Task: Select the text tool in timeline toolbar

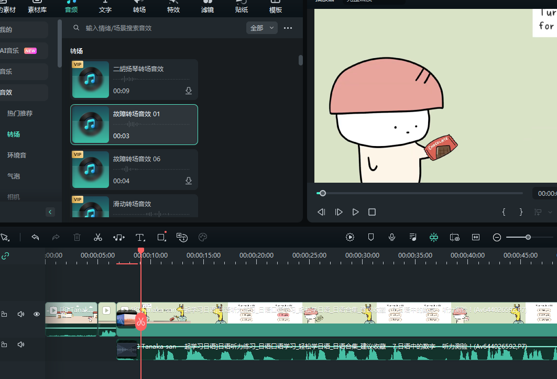Action: click(140, 237)
